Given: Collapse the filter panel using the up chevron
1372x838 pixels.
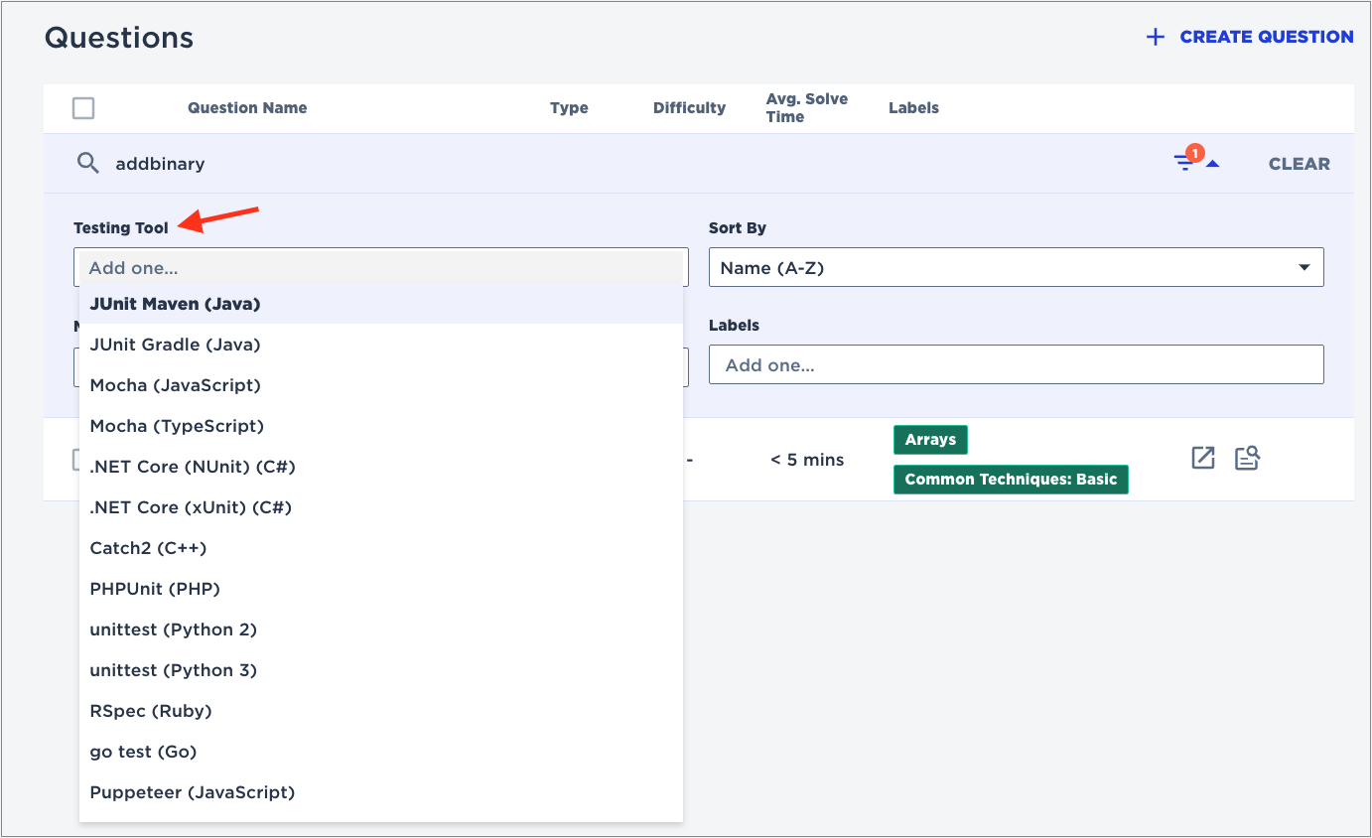Looking at the screenshot, I should pos(1212,162).
